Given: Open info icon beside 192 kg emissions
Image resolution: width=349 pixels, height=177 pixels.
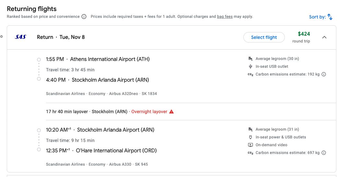Looking at the screenshot, I should coord(324,74).
